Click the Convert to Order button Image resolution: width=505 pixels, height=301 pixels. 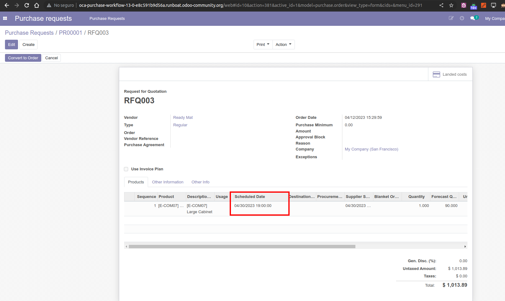(x=23, y=58)
